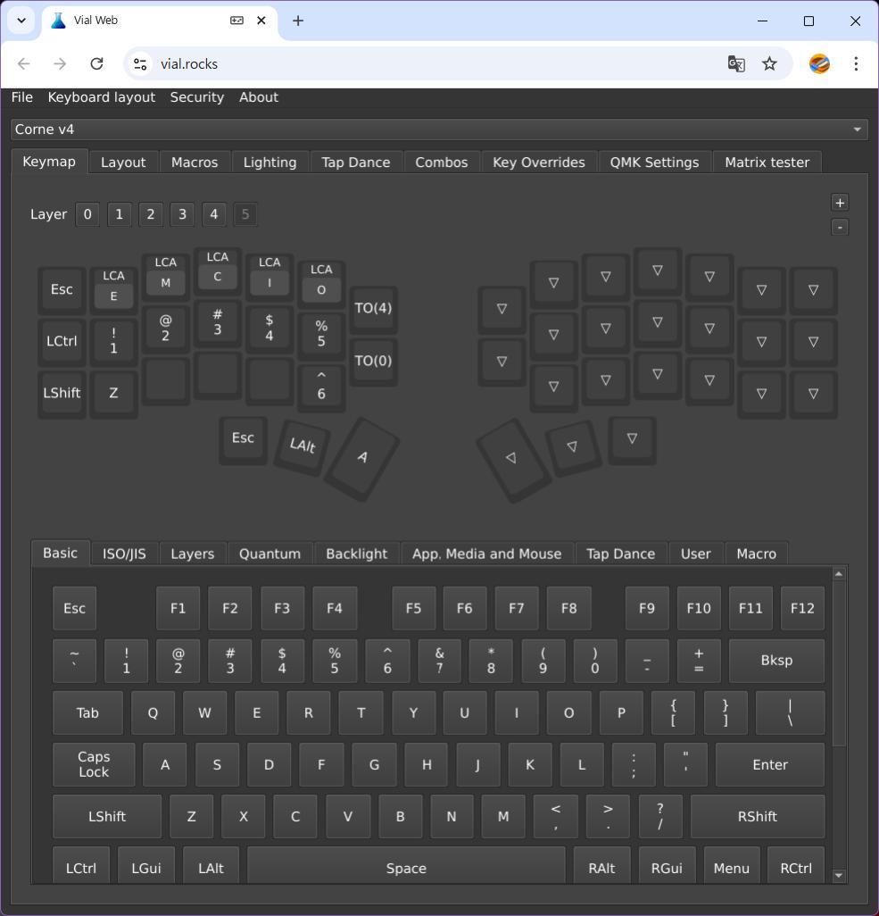Open the Backlight keycode tab
The width and height of the screenshot is (879, 916).
point(357,554)
